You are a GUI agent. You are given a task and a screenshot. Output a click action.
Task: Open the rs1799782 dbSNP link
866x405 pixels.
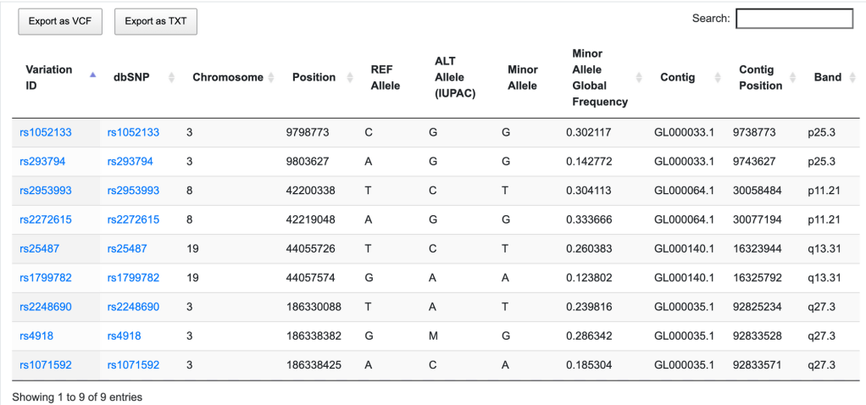point(133,277)
